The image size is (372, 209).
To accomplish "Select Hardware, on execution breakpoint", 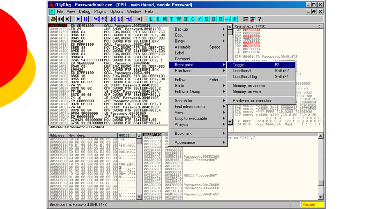I will 261,100.
